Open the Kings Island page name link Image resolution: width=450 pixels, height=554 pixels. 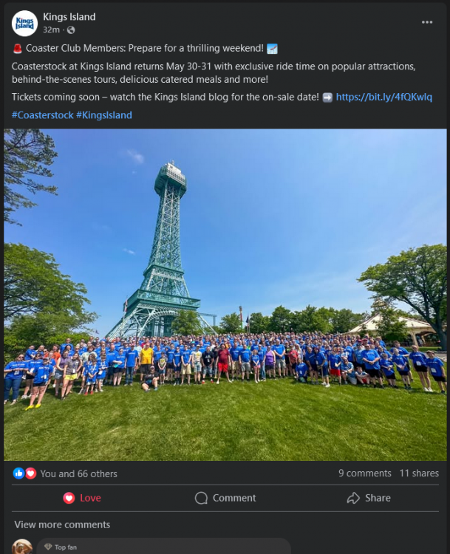click(x=69, y=16)
